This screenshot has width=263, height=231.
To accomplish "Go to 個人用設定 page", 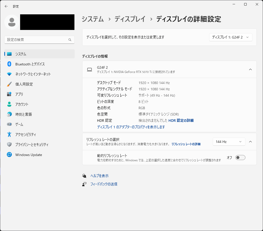I will coord(39,84).
